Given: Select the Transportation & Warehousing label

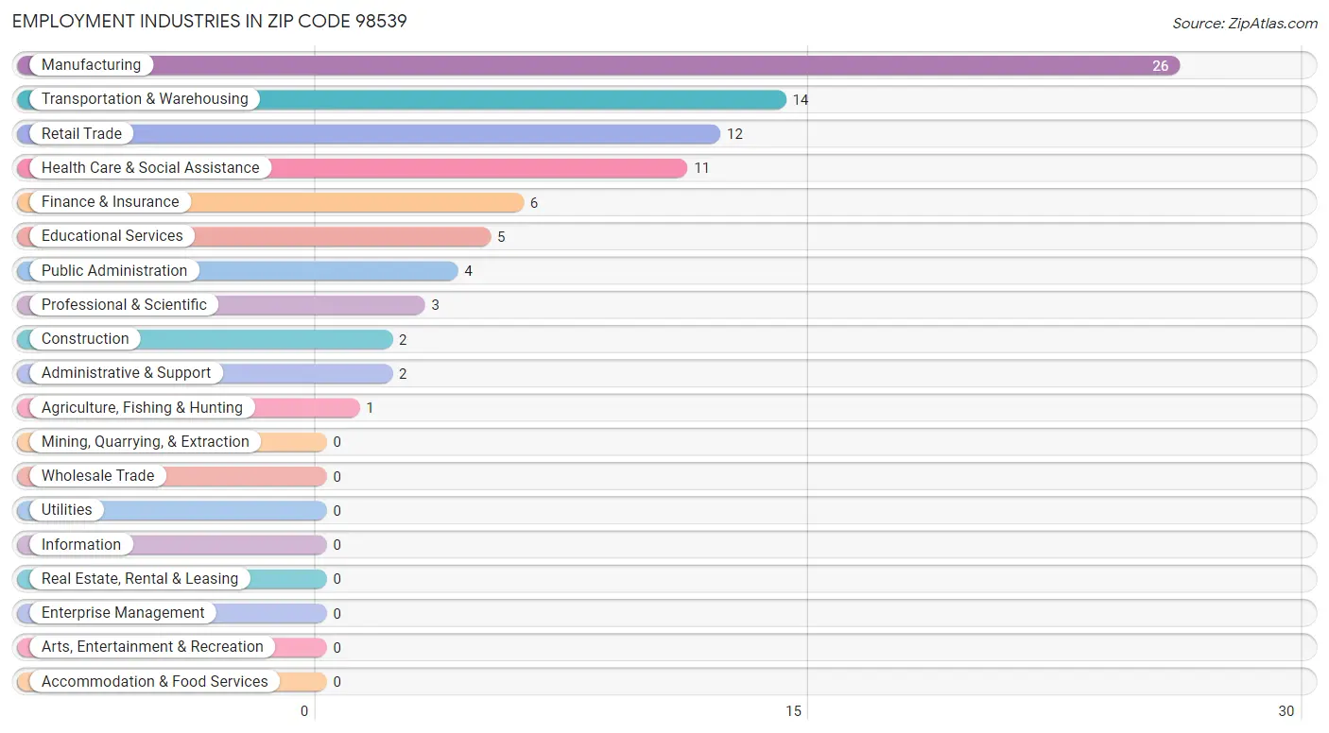Looking at the screenshot, I should pyautogui.click(x=145, y=99).
